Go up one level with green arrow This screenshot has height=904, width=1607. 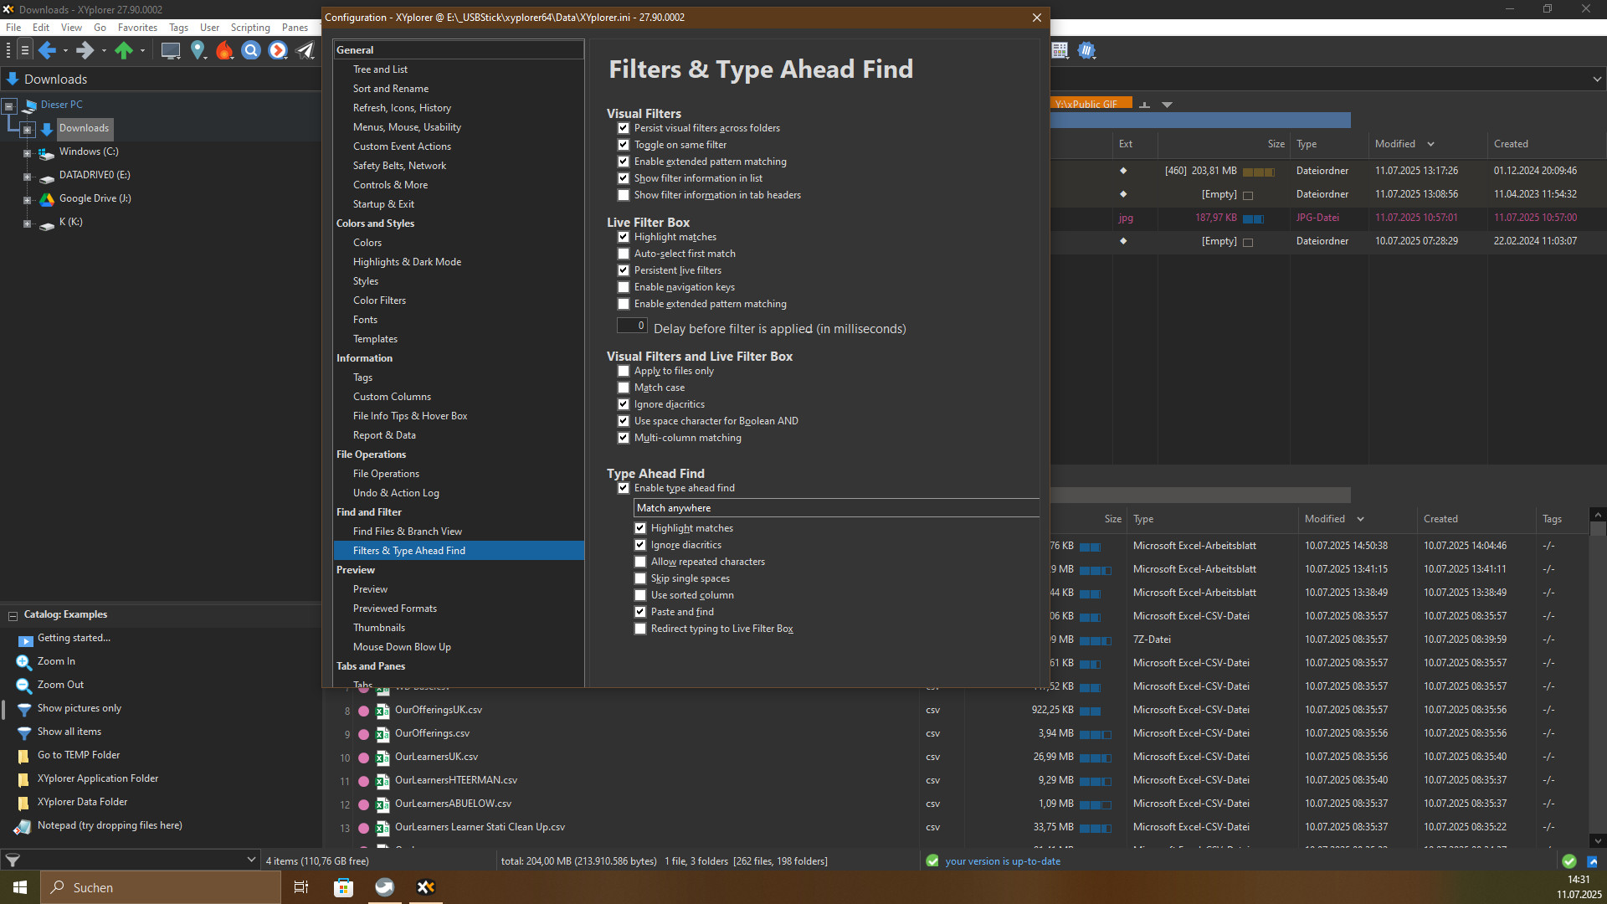124,51
